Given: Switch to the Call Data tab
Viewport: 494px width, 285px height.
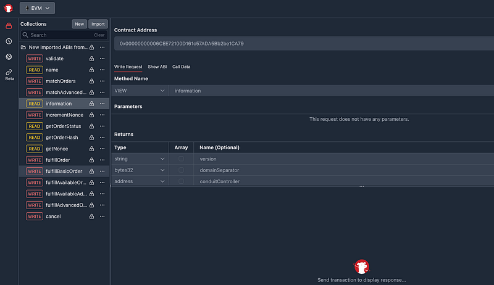Looking at the screenshot, I should [181, 67].
